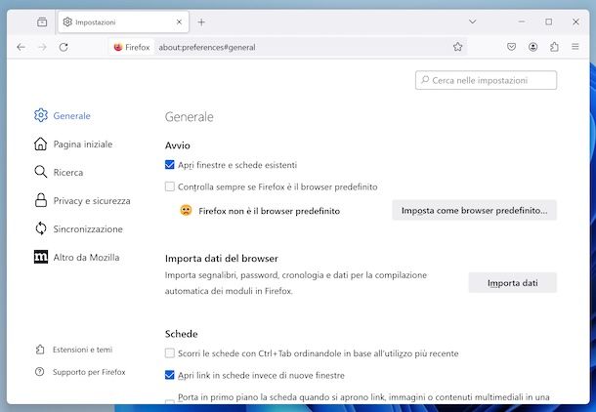Reload the page with the refresh icon

click(x=64, y=47)
